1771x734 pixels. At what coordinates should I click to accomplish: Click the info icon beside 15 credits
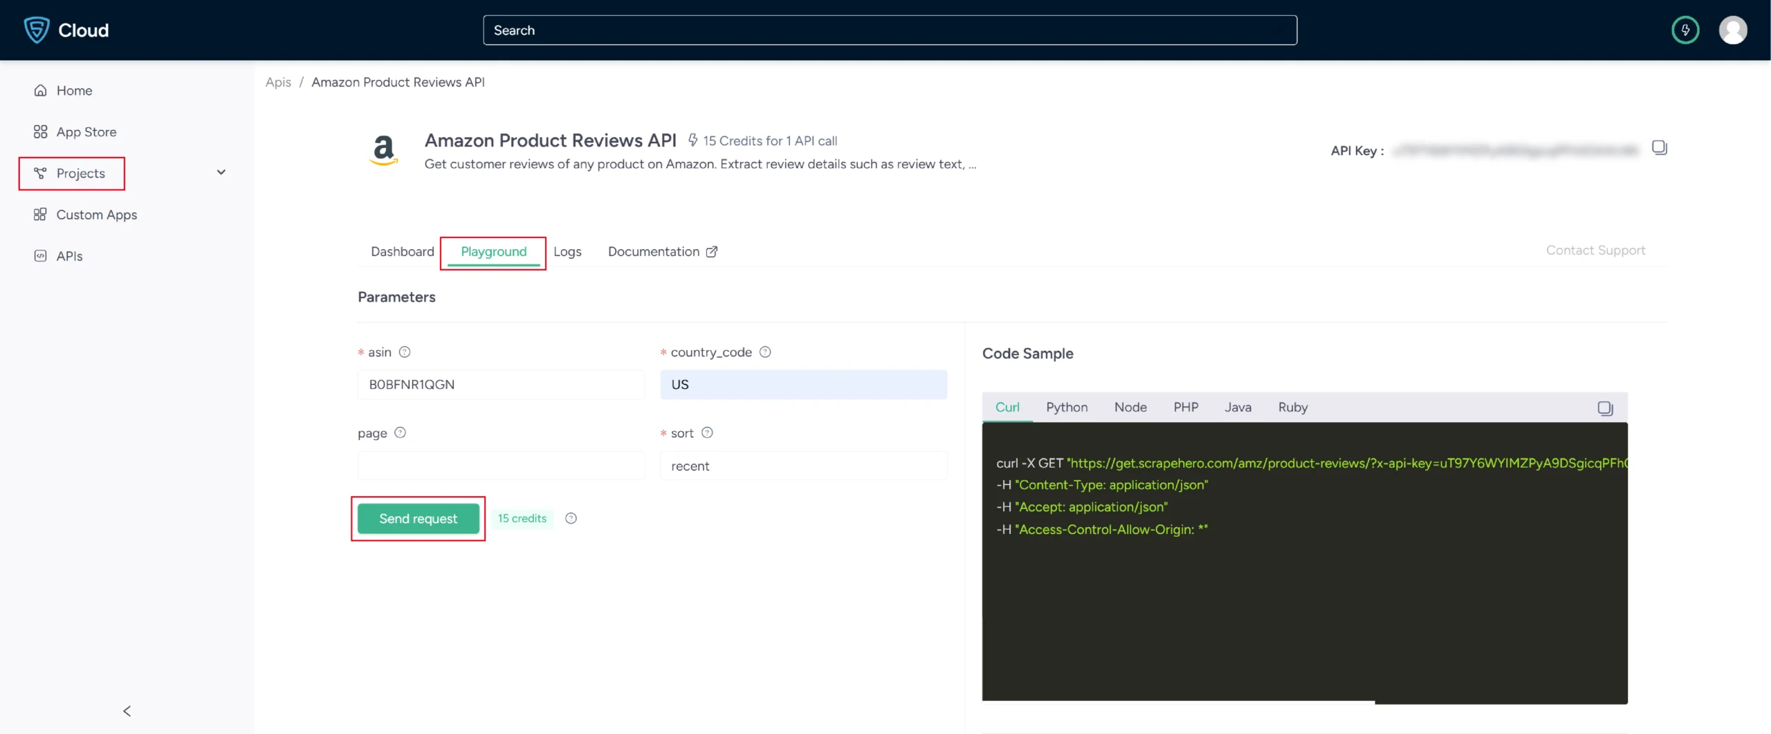click(571, 519)
